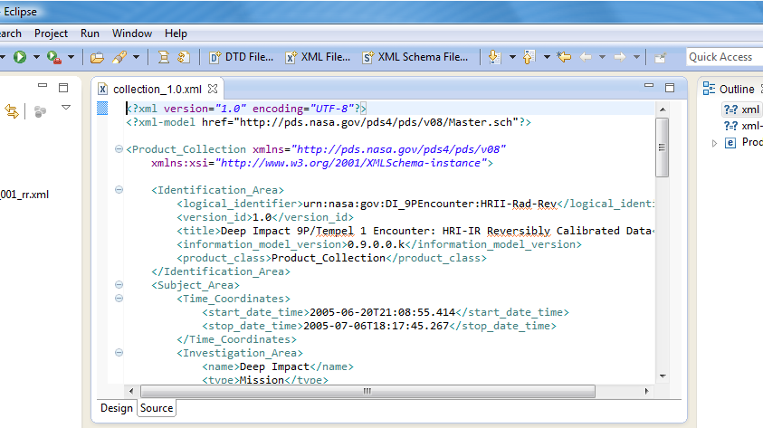The width and height of the screenshot is (763, 428).
Task: Click the grayed filter icon in left panel
Action: 41,112
